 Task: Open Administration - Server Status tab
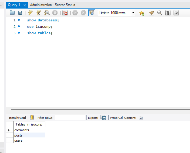(x=53, y=5)
